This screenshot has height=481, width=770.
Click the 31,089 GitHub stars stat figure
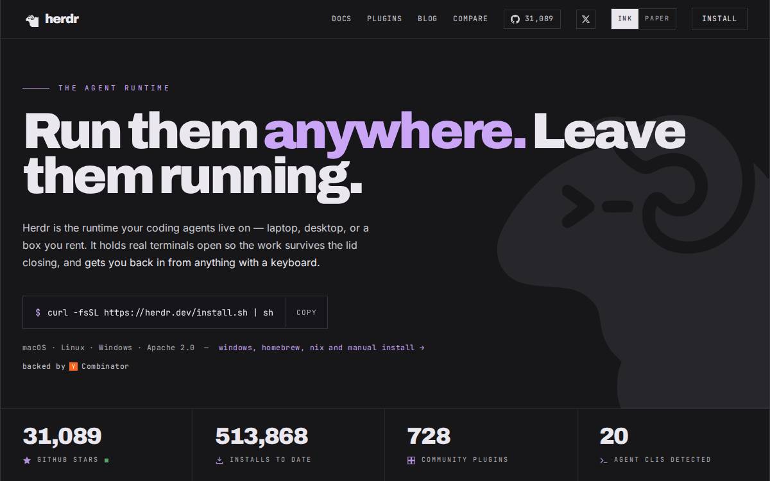pos(62,436)
